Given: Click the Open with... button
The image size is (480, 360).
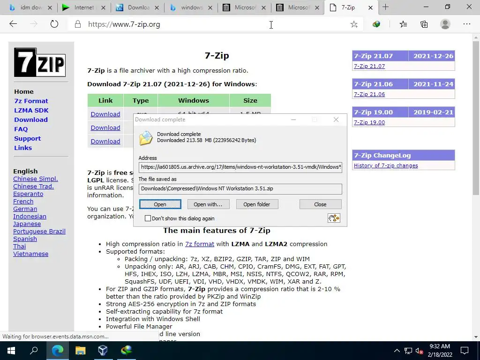Looking at the screenshot, I should tap(208, 204).
